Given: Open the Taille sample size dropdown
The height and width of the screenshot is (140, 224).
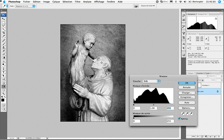Looking at the screenshot, I should (x=25, y=6).
